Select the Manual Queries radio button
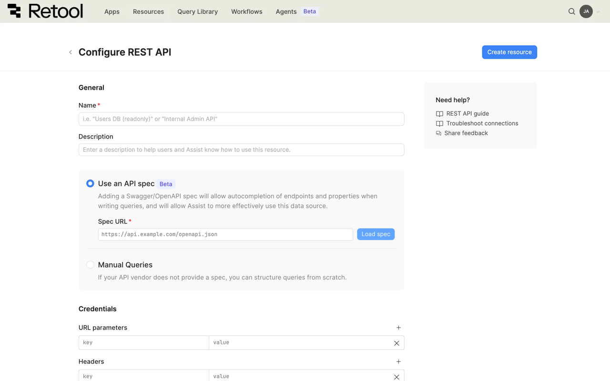The width and height of the screenshot is (610, 381). pos(90,265)
